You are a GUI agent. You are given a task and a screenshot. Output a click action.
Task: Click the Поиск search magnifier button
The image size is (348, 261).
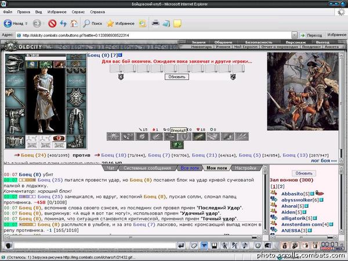point(92,23)
